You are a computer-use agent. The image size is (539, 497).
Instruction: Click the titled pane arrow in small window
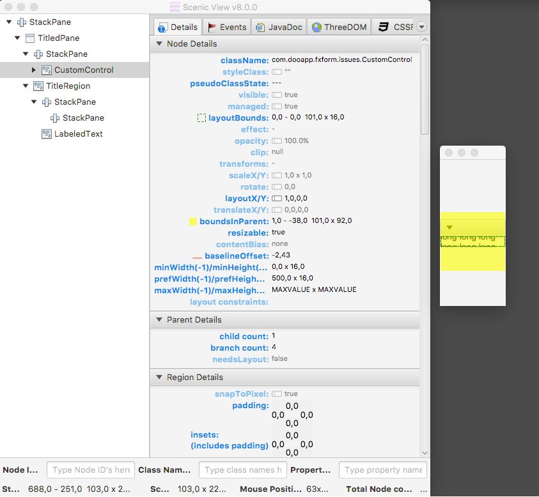[x=449, y=227]
